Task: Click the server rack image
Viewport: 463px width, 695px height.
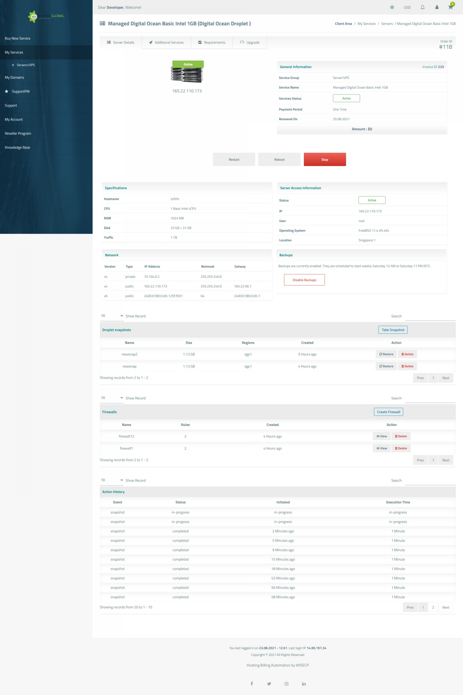Action: [187, 75]
